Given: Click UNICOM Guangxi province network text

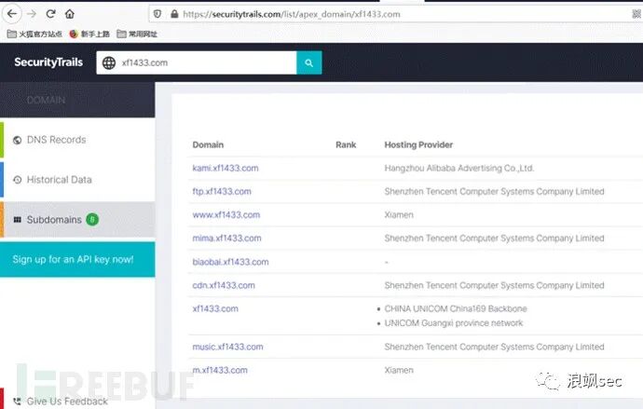Looking at the screenshot, I should (x=454, y=323).
